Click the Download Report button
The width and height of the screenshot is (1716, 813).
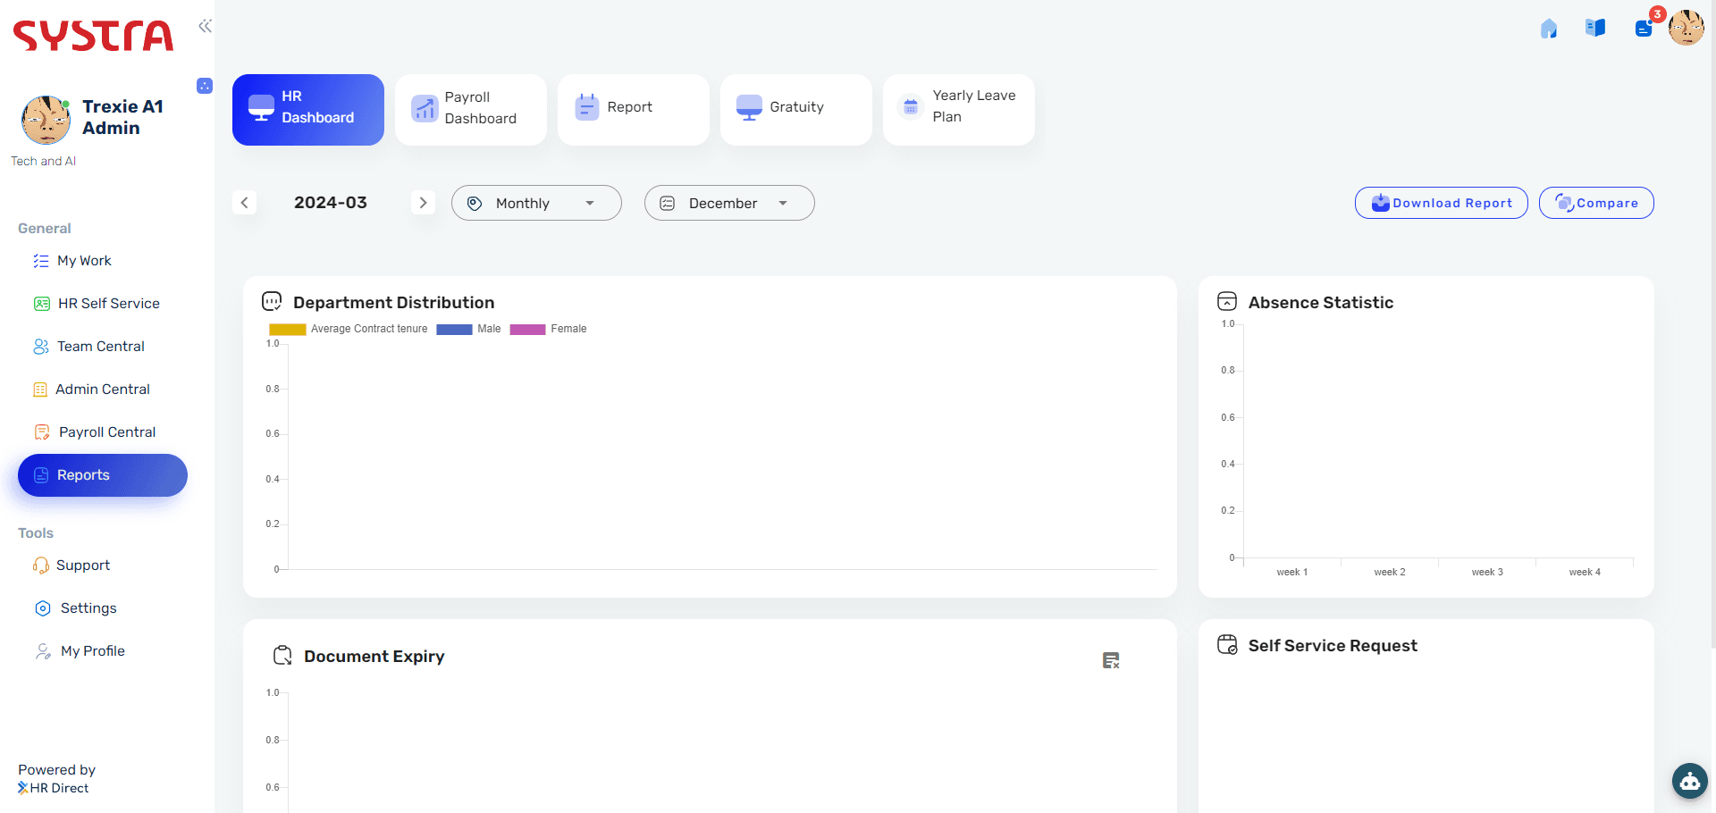[1442, 203]
